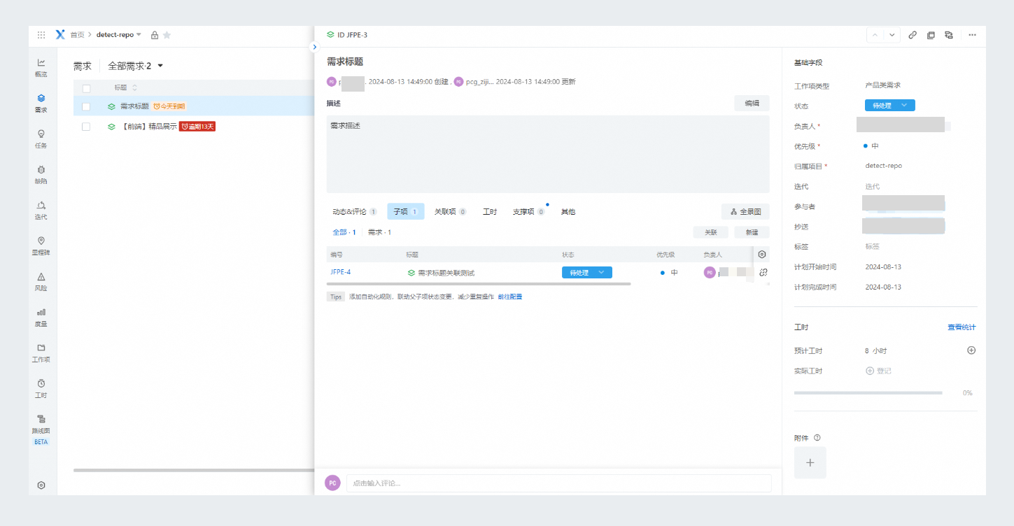Expand the detect-repo project dropdown
Screen dimensions: 1014x526
139,35
